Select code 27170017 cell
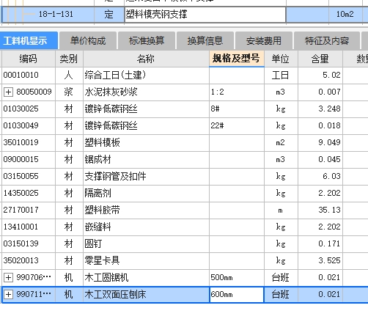Image resolution: width=368 pixels, height=319 pixels. 29,210
